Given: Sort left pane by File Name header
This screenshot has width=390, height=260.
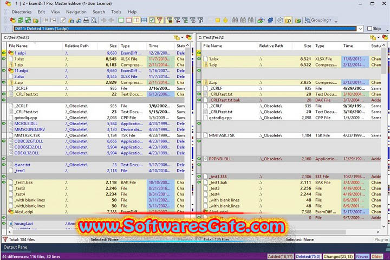Looking at the screenshot, I should pyautogui.click(x=35, y=46).
